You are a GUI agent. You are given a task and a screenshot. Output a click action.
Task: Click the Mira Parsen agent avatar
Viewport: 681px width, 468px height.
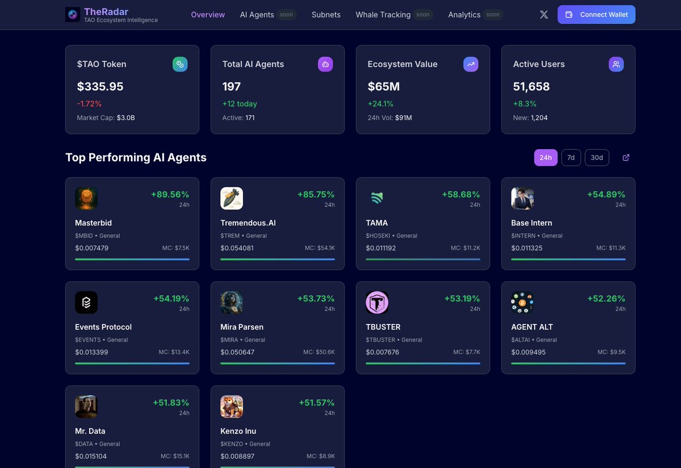(232, 303)
